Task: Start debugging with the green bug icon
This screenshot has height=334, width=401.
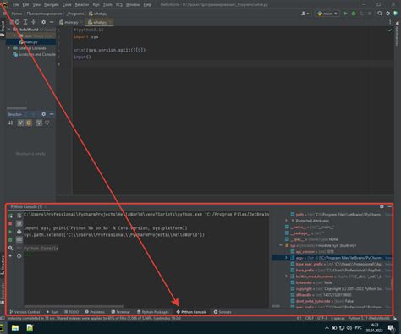Action: coord(354,14)
